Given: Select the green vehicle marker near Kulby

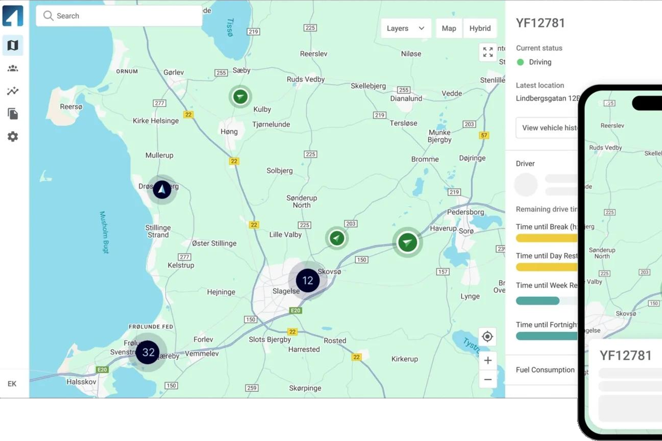Looking at the screenshot, I should (x=240, y=96).
